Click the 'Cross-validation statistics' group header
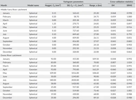 [x=122, y=2]
